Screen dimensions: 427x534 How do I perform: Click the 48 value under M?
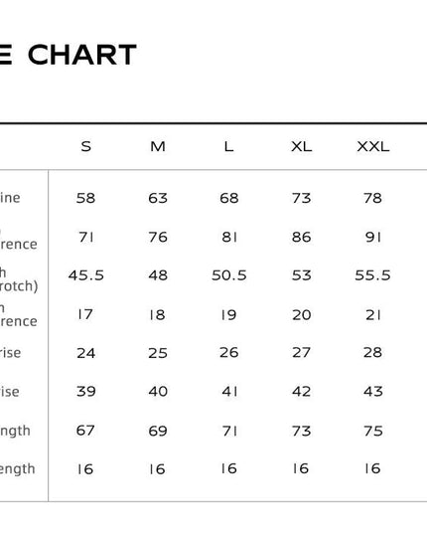pos(158,275)
